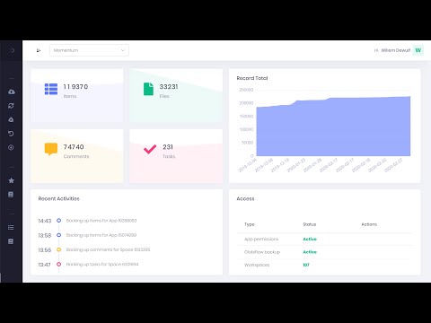
Task: Click the blue Items table icon
Action: (x=51, y=89)
